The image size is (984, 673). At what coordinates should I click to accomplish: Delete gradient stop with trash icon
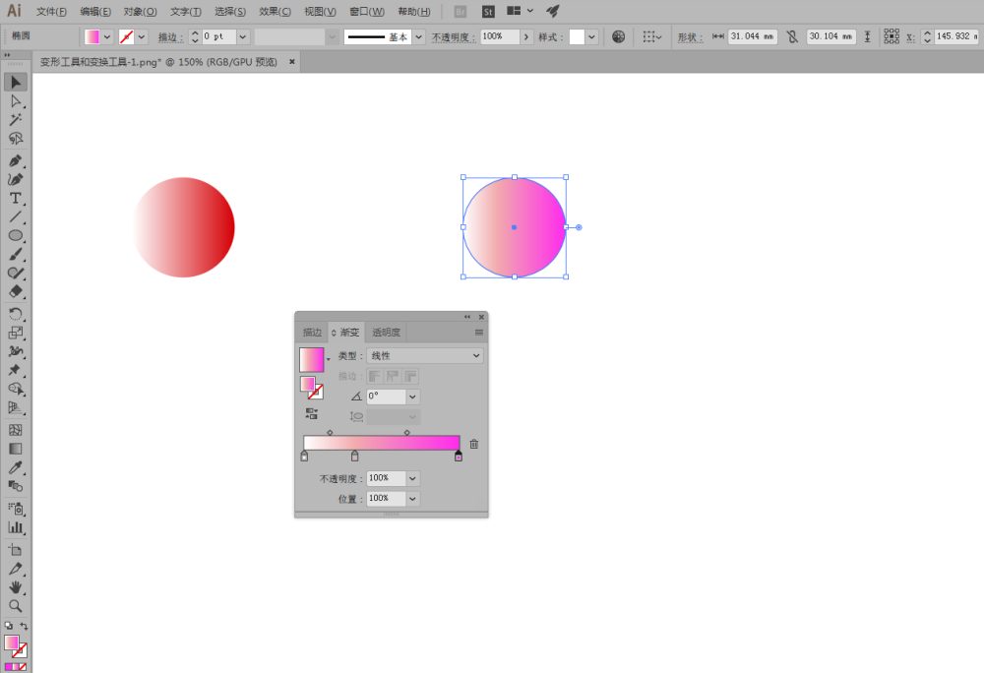pos(474,444)
